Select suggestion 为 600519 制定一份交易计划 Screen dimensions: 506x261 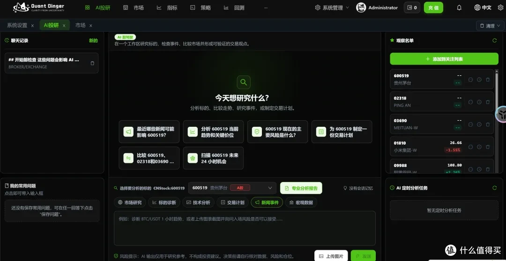pyautogui.click(x=342, y=132)
